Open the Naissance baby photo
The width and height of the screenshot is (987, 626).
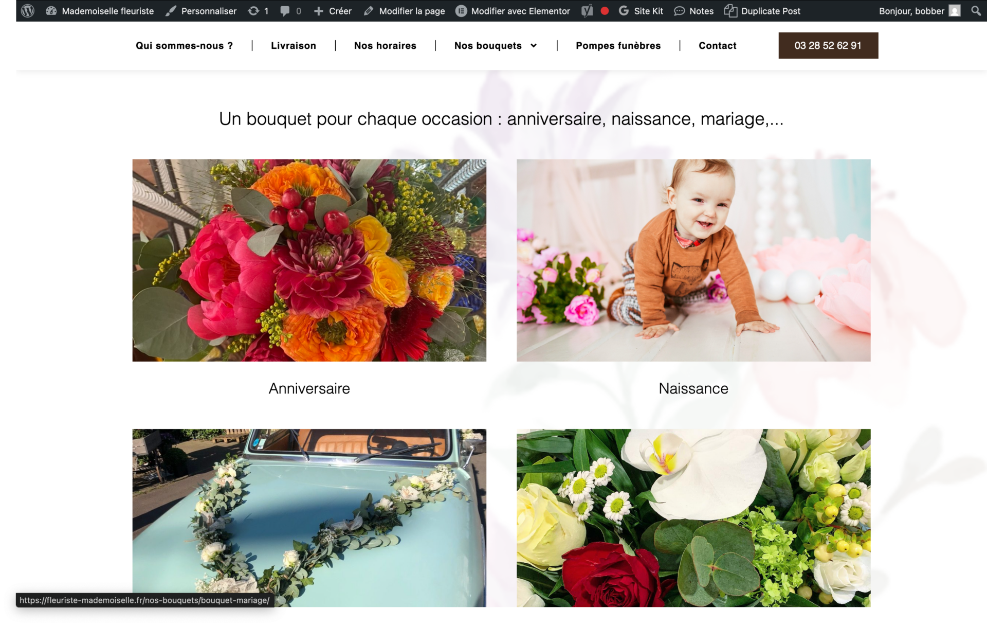[x=693, y=260]
